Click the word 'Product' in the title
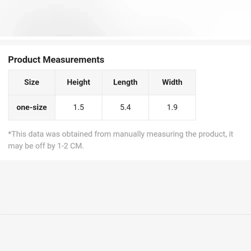251x251 pixels. coord(24,60)
